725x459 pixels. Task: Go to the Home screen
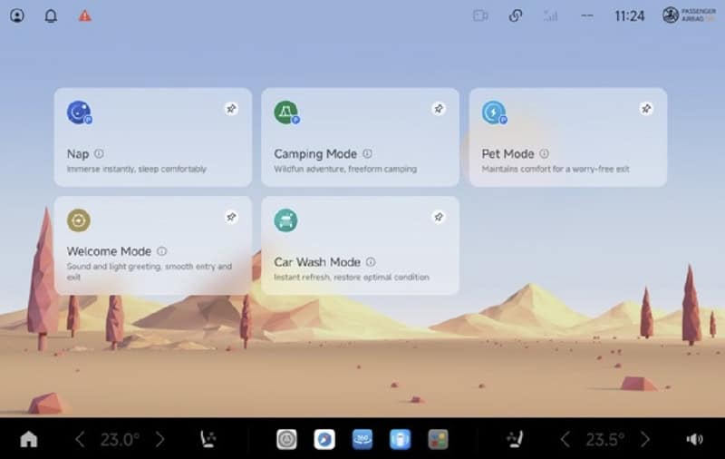click(29, 439)
